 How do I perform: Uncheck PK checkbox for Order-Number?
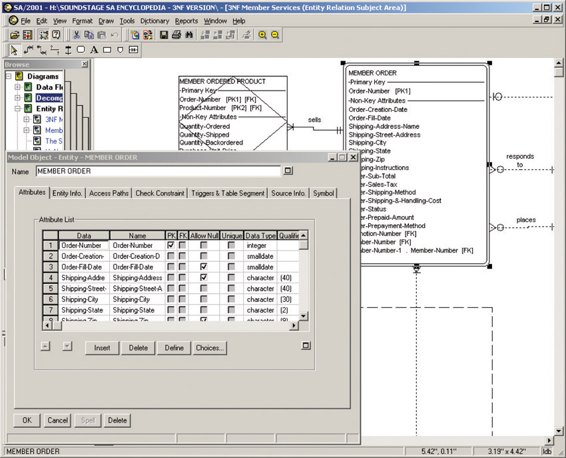[x=171, y=245]
